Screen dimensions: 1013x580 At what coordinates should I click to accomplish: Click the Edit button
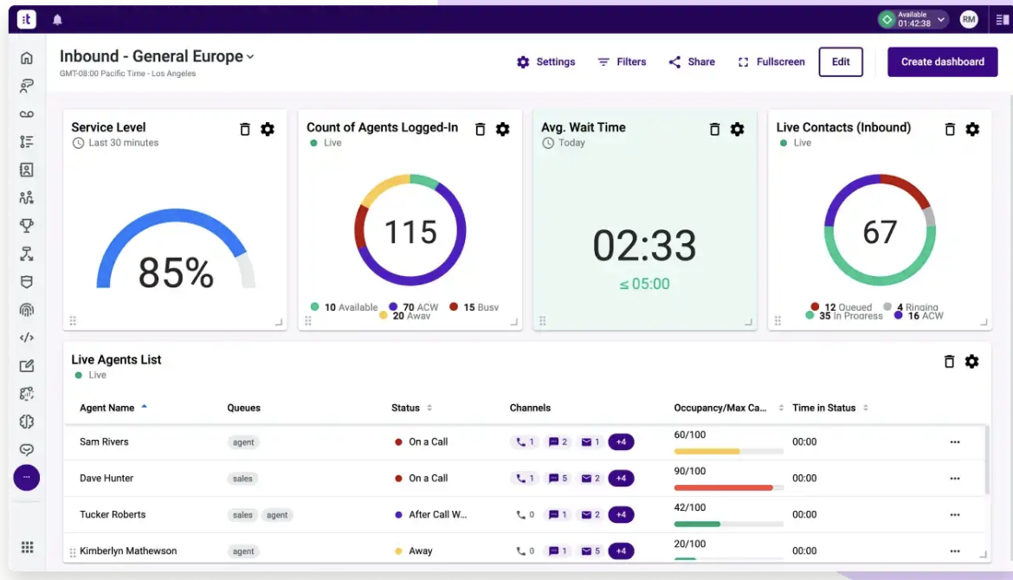click(x=840, y=61)
